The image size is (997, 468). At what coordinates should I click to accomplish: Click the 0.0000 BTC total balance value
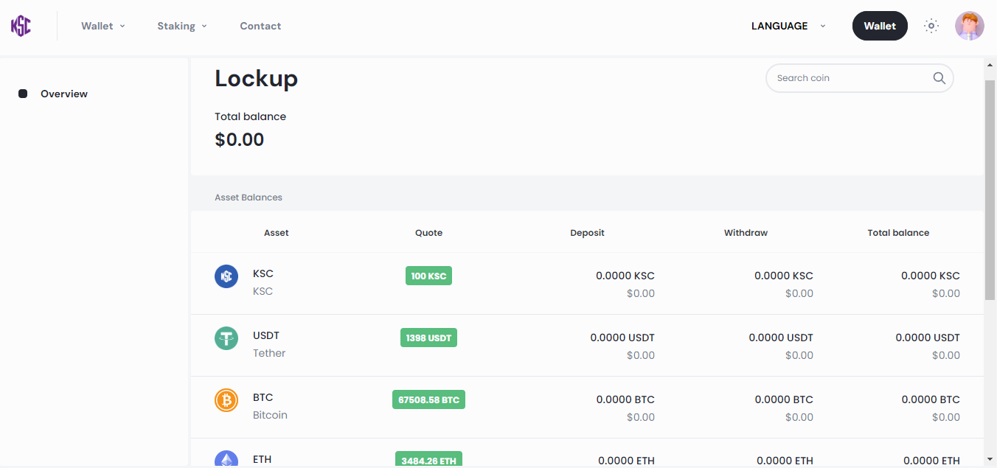pyautogui.click(x=931, y=399)
